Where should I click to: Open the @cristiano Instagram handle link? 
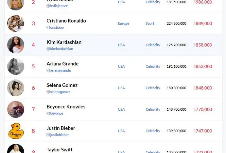[x=57, y=27]
